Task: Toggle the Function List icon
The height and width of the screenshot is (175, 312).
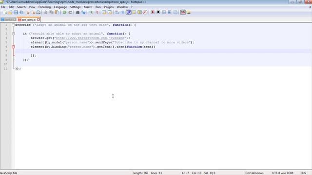Action: pos(145,13)
